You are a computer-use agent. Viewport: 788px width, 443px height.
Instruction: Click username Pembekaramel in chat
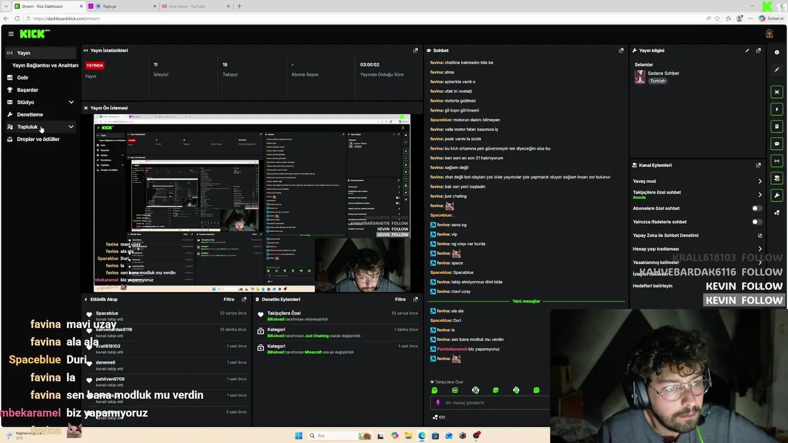tap(451, 349)
